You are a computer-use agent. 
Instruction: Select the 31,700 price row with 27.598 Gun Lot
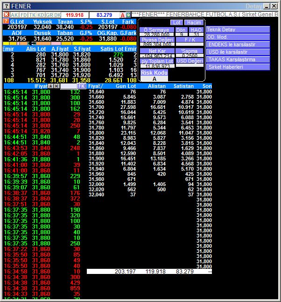(x=150, y=107)
